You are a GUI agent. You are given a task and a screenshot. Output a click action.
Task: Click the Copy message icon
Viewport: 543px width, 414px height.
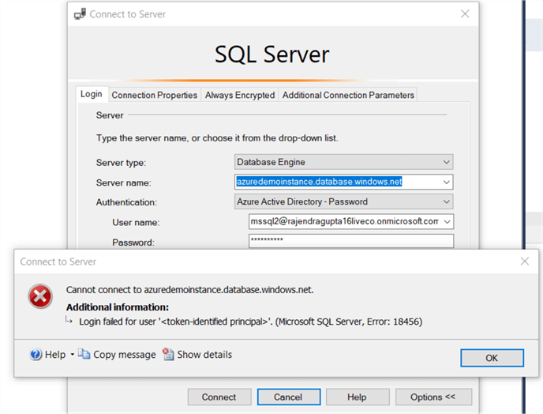(84, 355)
